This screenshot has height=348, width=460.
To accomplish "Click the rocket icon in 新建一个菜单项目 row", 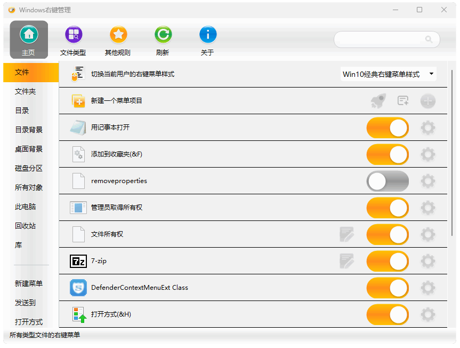I will pyautogui.click(x=378, y=101).
